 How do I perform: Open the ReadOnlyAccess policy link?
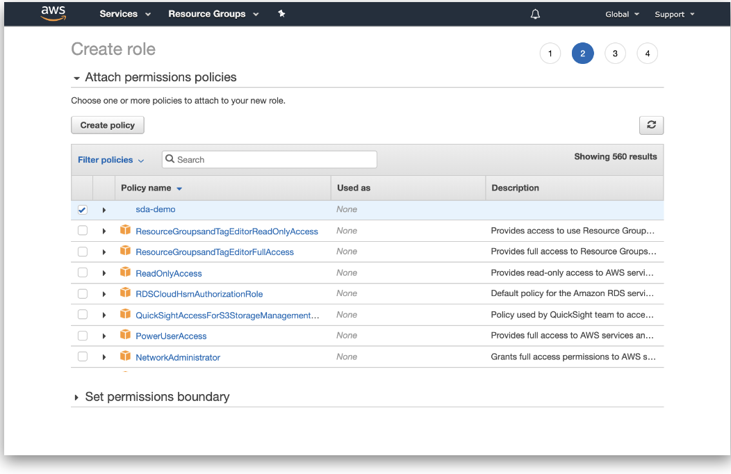pyautogui.click(x=169, y=274)
